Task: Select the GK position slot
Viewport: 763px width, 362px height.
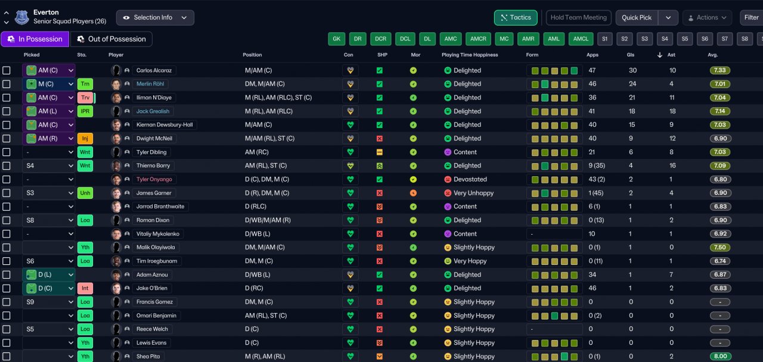Action: pyautogui.click(x=337, y=39)
